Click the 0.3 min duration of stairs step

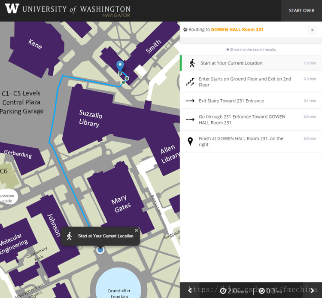[x=310, y=79]
